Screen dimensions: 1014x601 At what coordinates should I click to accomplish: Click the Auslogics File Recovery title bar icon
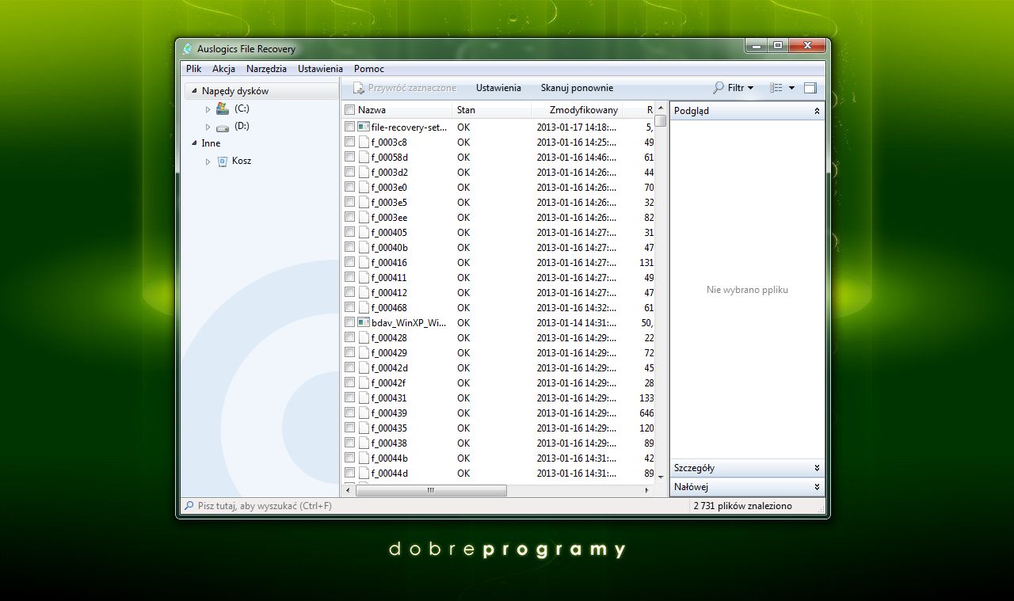pos(187,49)
